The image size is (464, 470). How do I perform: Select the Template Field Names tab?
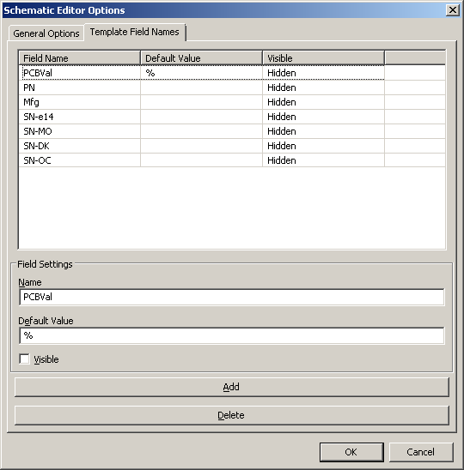coord(135,32)
